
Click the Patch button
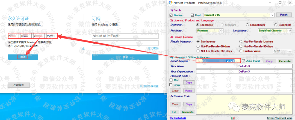click(x=284, y=15)
